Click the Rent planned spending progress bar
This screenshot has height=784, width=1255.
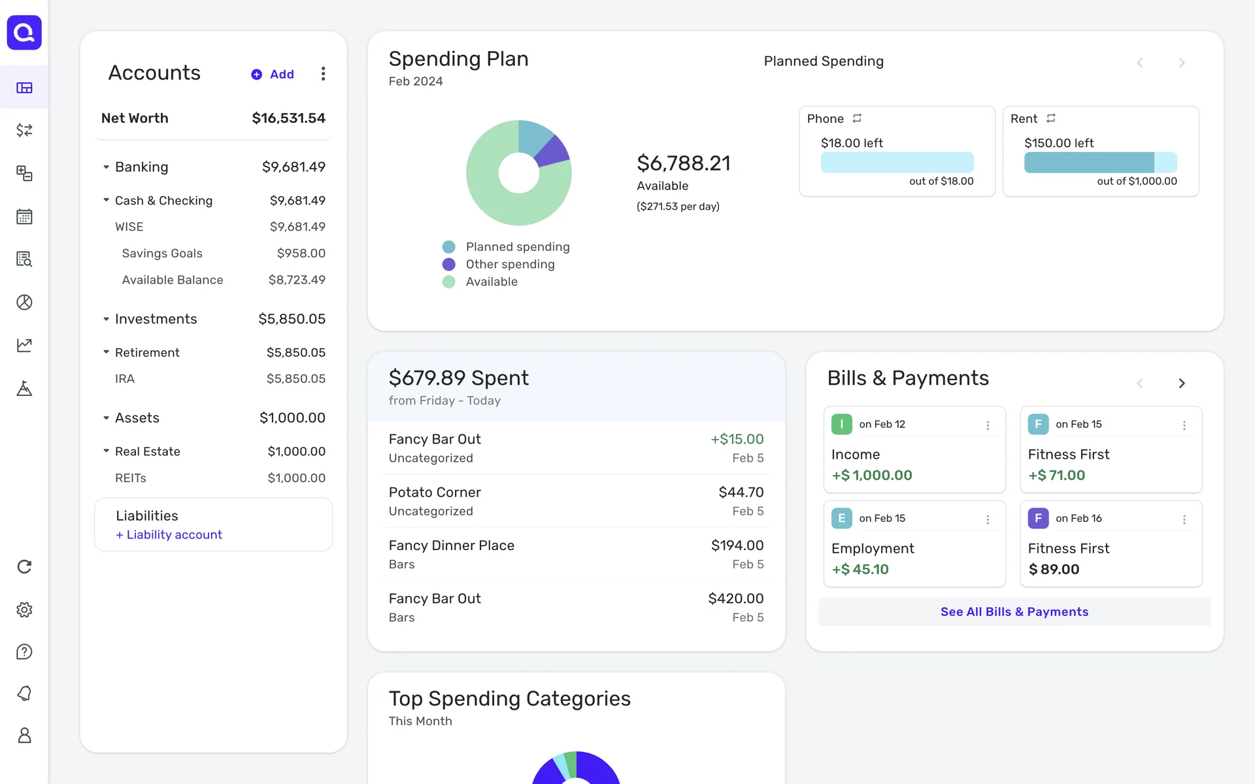(x=1100, y=163)
